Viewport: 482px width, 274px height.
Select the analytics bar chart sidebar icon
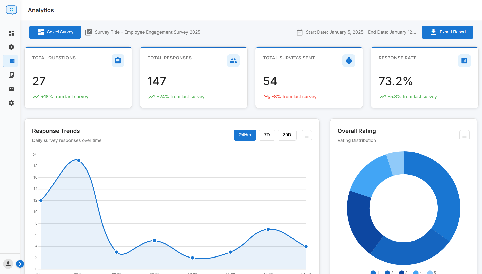point(11,61)
